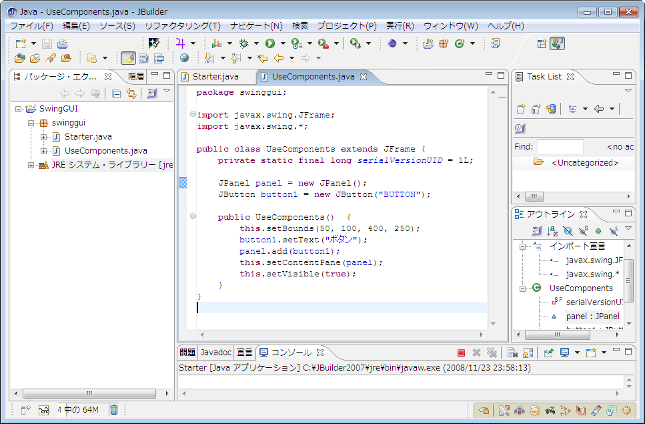The width and height of the screenshot is (645, 424).
Task: Select the Javadoc tab in bottom panel
Action: pyautogui.click(x=216, y=352)
